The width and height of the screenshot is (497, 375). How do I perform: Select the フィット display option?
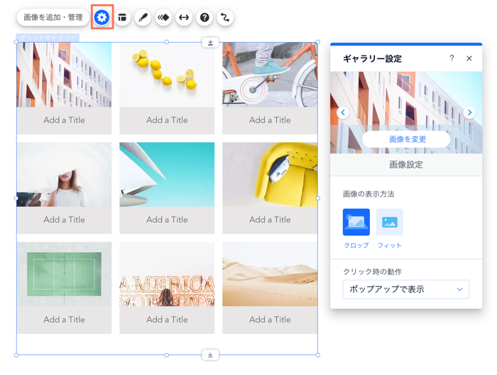tap(390, 222)
